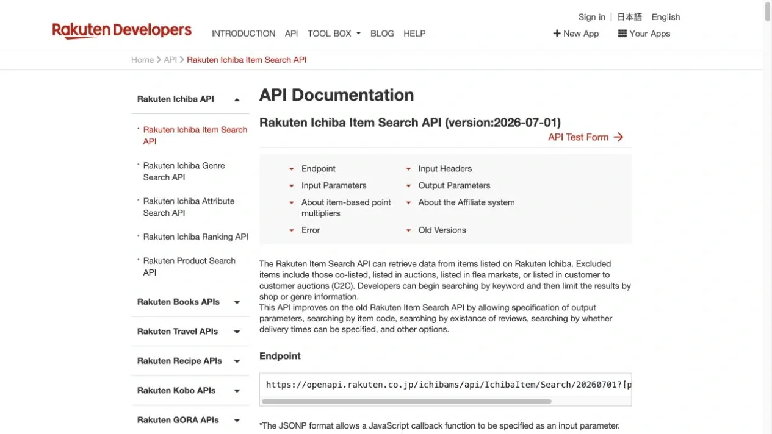Jump to the Input Parameters anchor link
The width and height of the screenshot is (772, 434).
pyautogui.click(x=334, y=185)
